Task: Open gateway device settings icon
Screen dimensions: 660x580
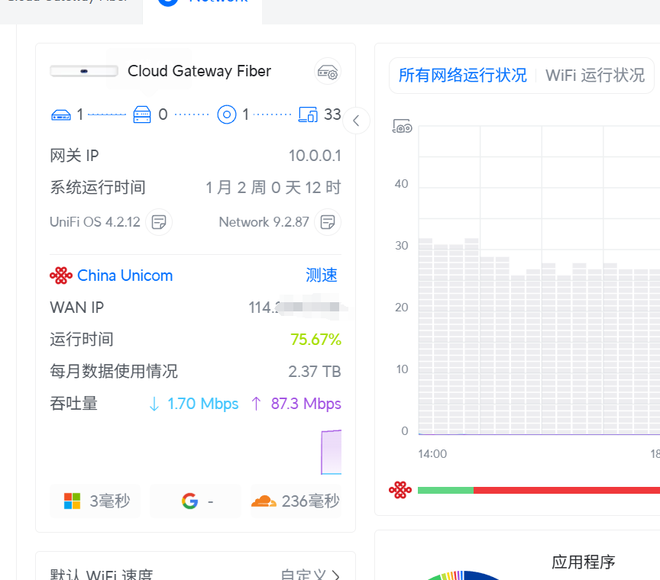Action: [328, 72]
